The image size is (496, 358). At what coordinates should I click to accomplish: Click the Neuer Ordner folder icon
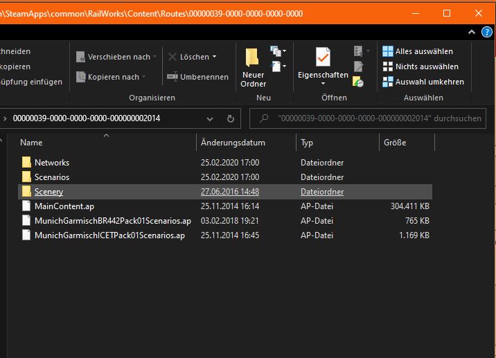click(253, 58)
